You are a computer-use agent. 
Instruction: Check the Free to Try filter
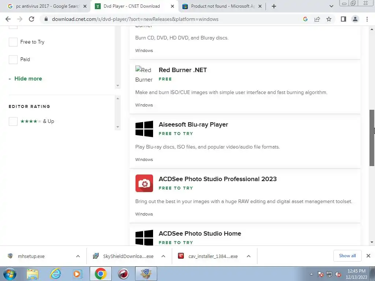[13, 42]
